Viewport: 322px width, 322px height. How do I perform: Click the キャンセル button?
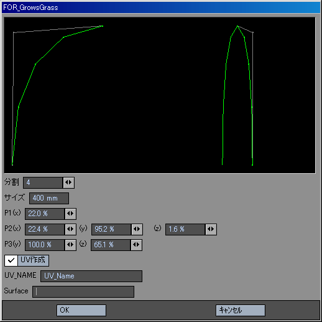click(x=241, y=310)
